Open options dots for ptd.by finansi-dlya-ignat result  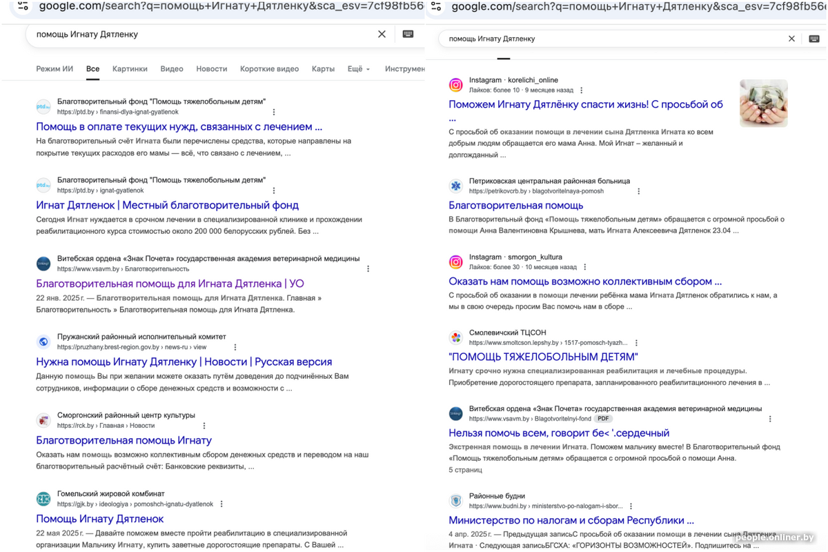(274, 112)
